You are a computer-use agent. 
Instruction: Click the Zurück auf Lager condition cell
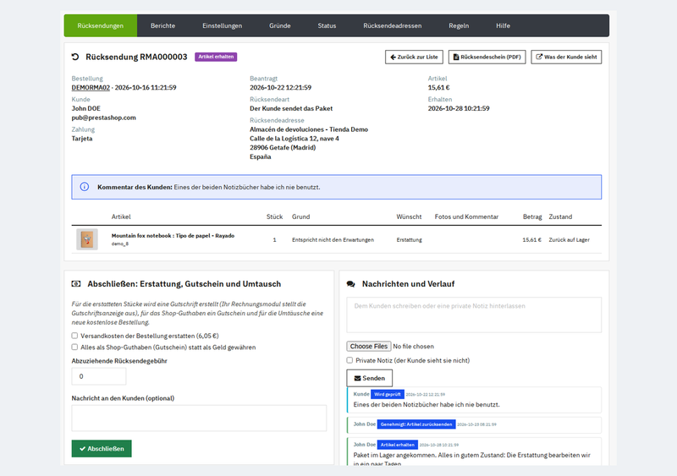[x=569, y=240]
